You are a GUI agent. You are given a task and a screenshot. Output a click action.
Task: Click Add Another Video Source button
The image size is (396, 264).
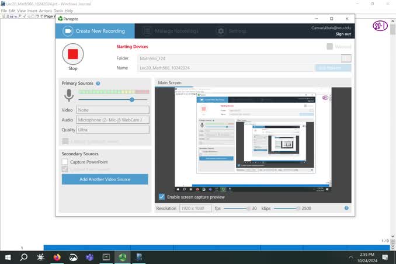click(x=105, y=179)
